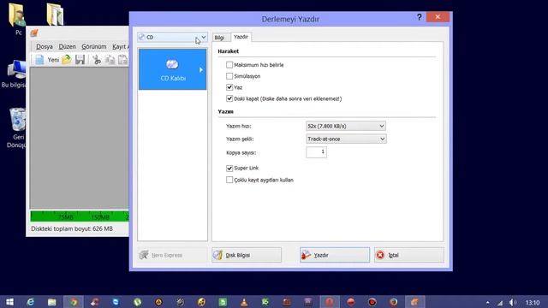Open the Yazım şekli Track-at-once dropdown

tap(346, 139)
